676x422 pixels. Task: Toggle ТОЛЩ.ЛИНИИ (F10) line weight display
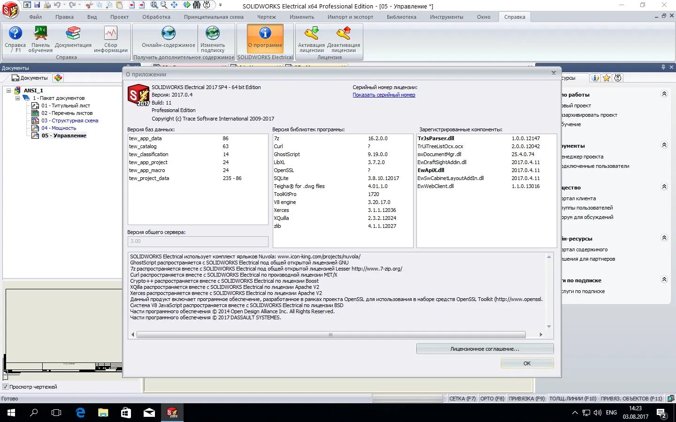pyautogui.click(x=573, y=399)
